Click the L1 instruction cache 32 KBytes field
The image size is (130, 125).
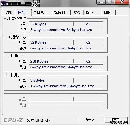click(51, 42)
